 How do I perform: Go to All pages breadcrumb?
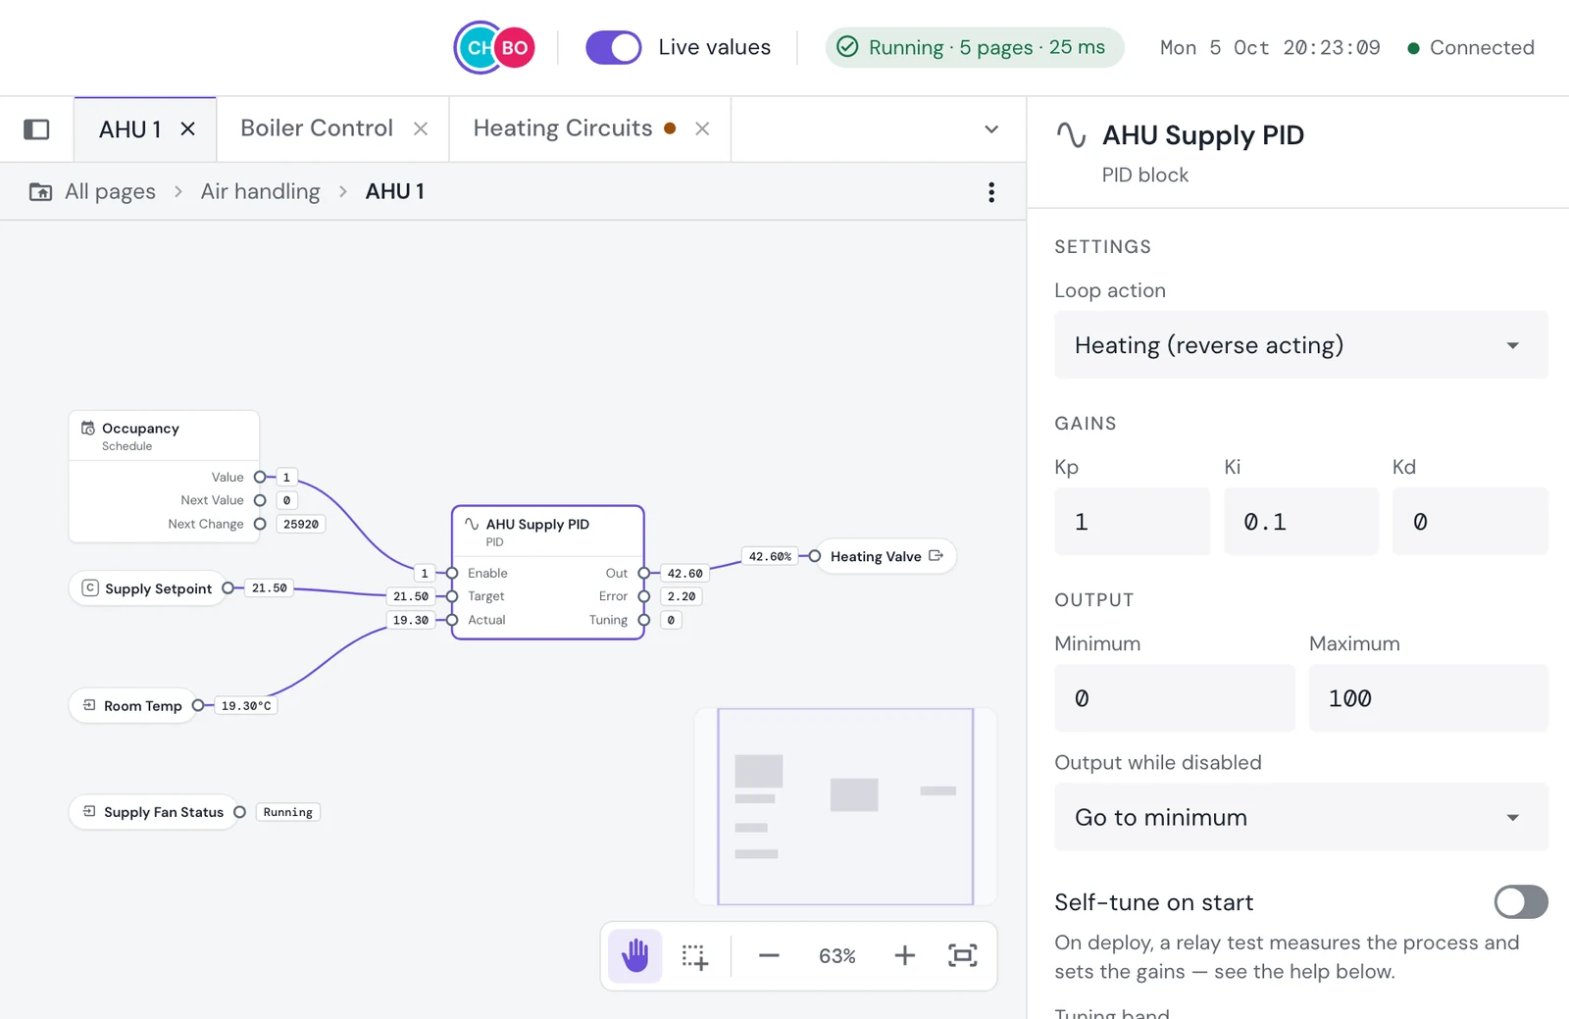pos(110,191)
